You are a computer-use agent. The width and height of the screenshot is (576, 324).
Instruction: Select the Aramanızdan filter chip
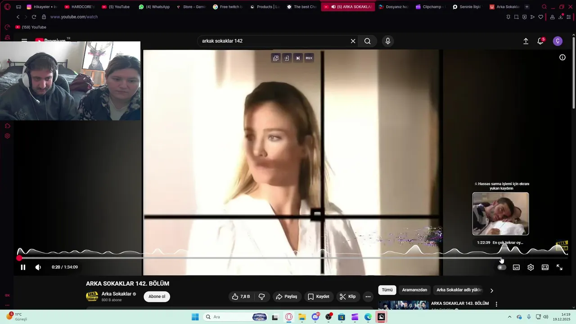coord(414,290)
